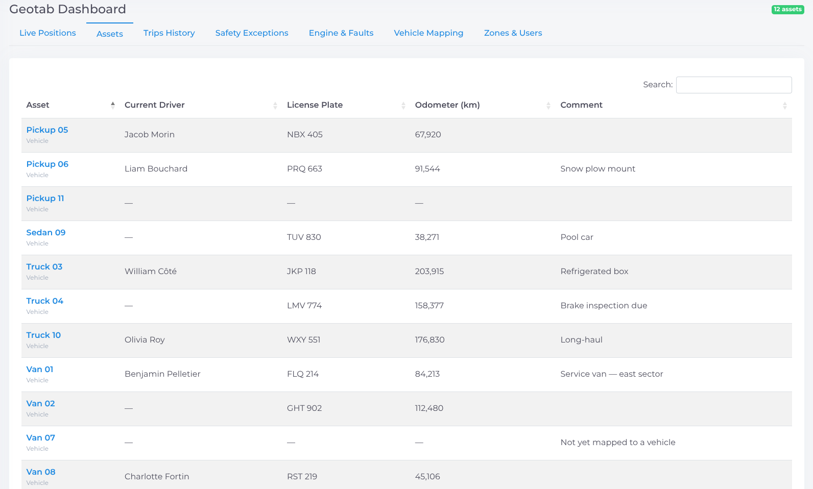
Task: Click license plate FLQ 214
Action: (303, 374)
